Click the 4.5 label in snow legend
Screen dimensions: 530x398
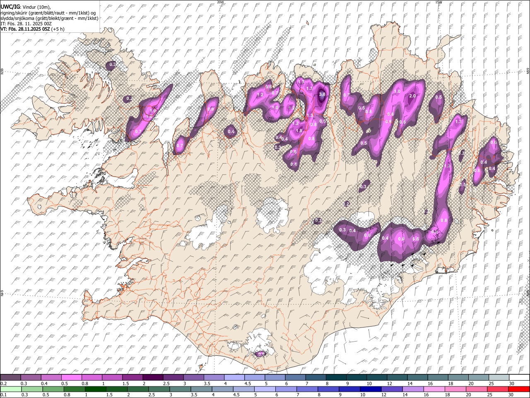[248, 383]
